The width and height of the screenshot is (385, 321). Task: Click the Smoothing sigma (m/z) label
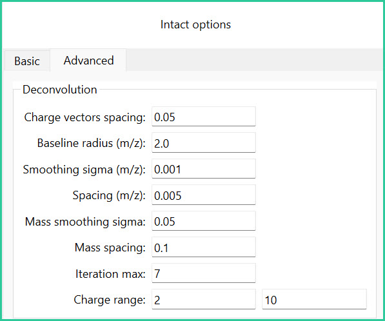(84, 170)
